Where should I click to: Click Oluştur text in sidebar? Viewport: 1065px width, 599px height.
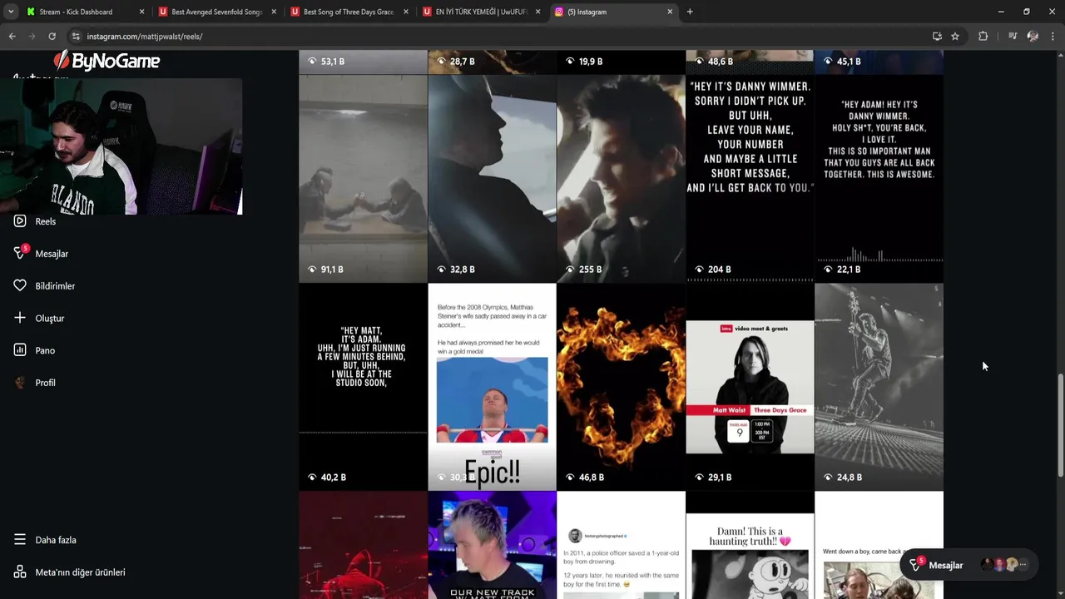[x=50, y=319]
